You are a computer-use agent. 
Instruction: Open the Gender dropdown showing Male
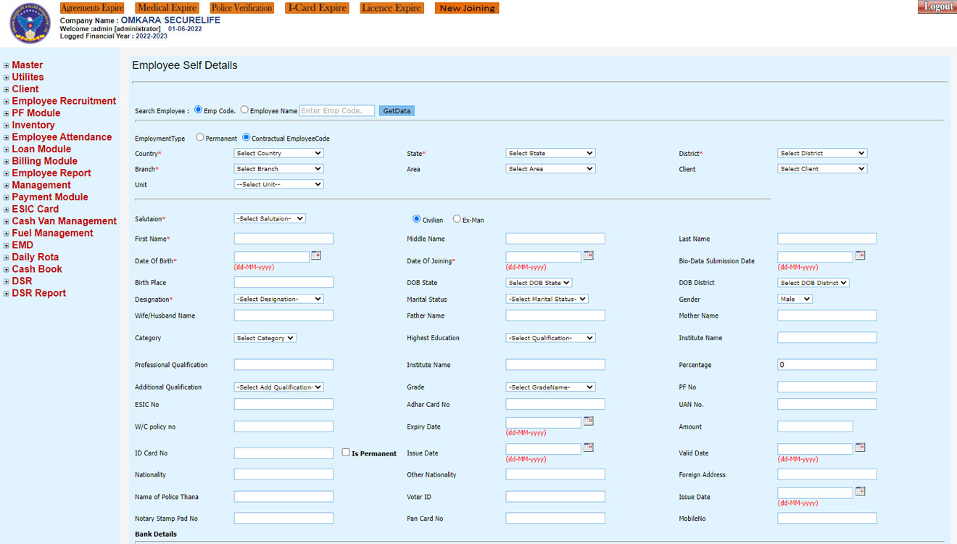[x=795, y=299]
